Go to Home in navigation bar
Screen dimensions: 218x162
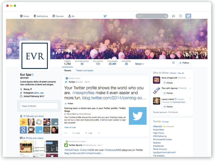(24, 16)
